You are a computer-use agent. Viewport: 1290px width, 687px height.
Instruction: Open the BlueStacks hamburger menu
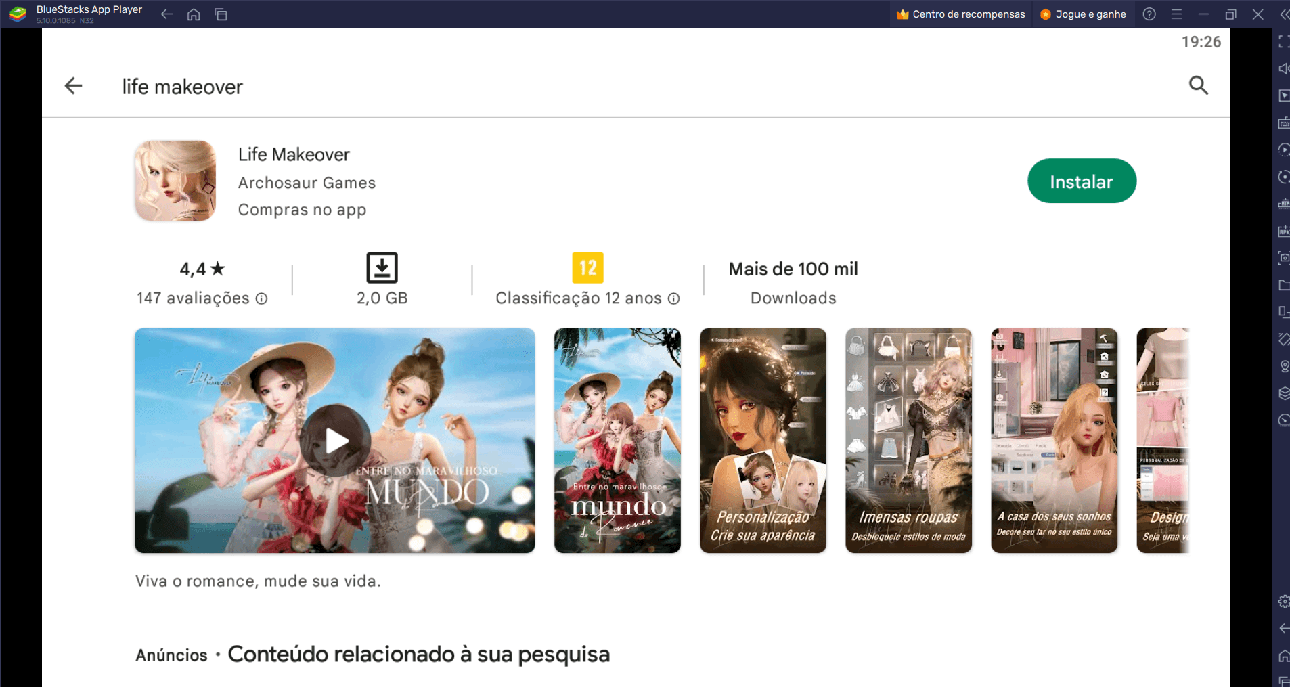(x=1177, y=14)
